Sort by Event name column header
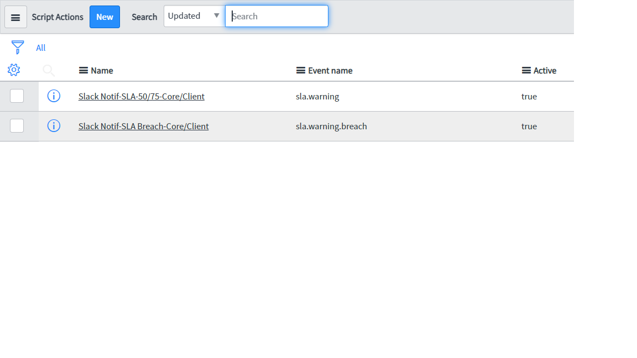637x358 pixels. click(x=330, y=71)
